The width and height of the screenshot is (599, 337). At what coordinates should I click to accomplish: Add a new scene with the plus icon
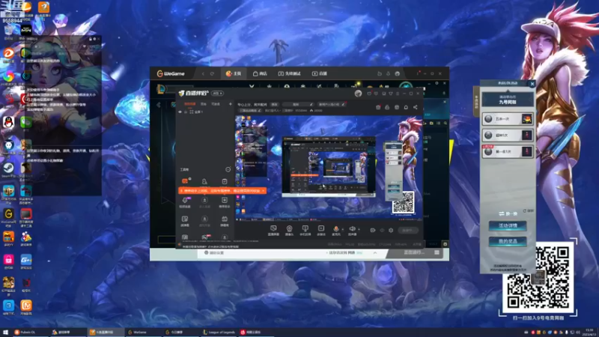(231, 104)
